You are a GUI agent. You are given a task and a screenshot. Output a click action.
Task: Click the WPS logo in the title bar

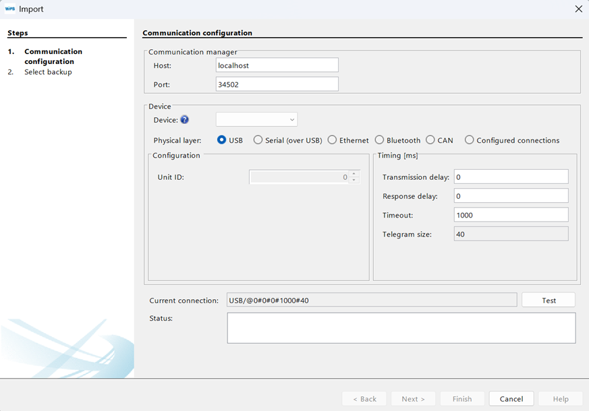[x=10, y=9]
